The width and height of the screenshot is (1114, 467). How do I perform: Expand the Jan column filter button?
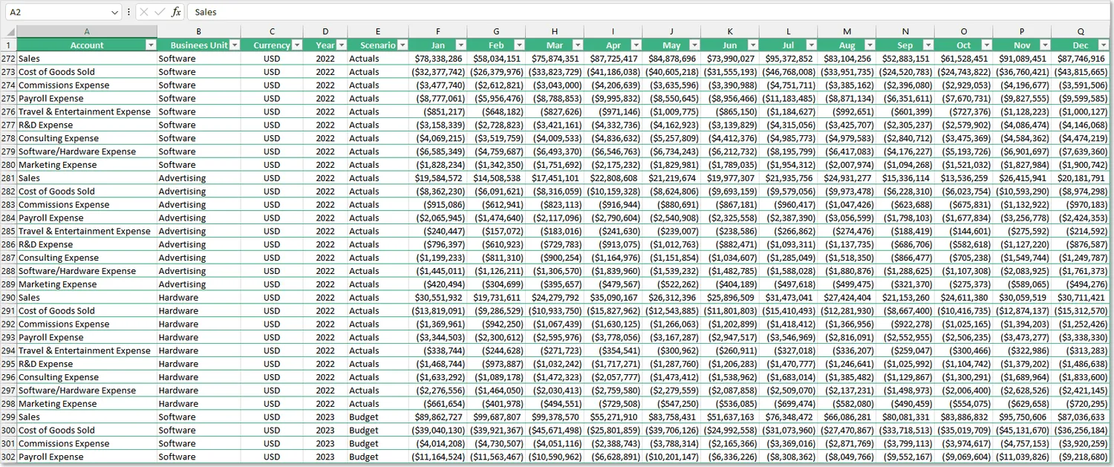[460, 45]
